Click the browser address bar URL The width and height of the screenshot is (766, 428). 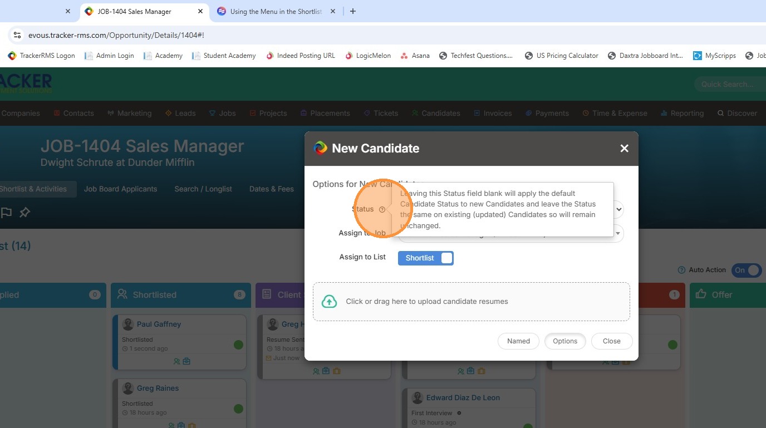[x=116, y=35]
